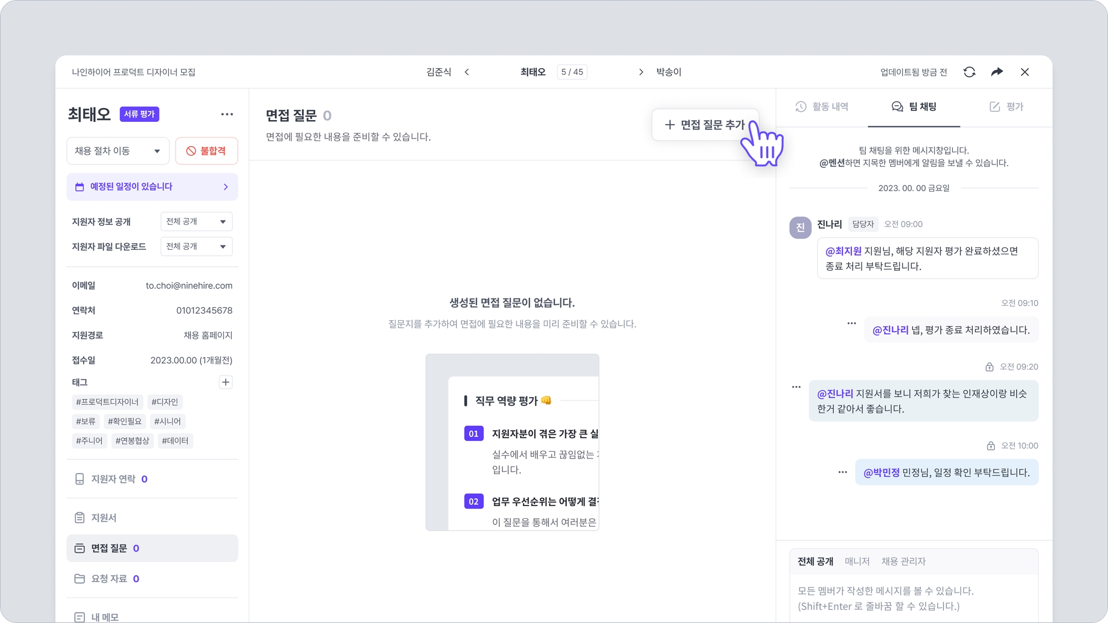Screen dimensions: 1108x623
Task: Switch to 평가 tab
Action: click(1007, 107)
